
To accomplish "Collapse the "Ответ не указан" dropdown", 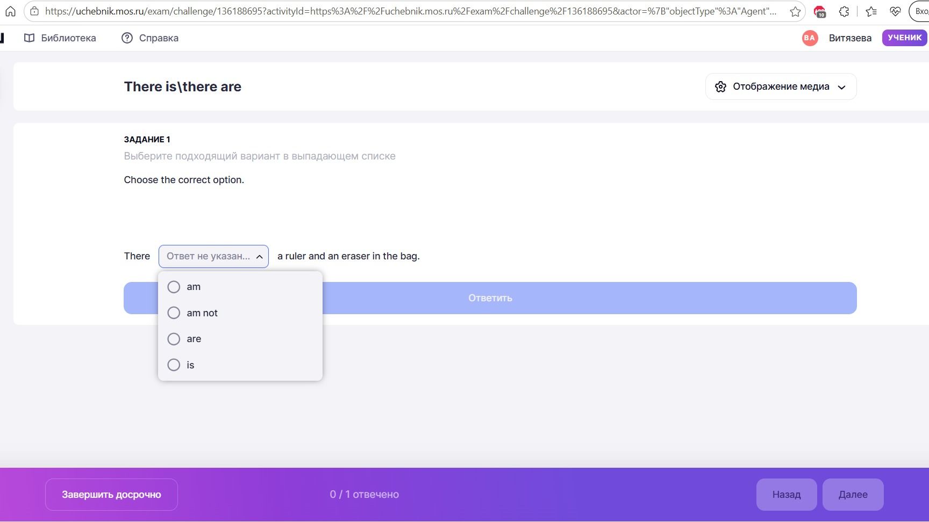I will click(x=213, y=256).
